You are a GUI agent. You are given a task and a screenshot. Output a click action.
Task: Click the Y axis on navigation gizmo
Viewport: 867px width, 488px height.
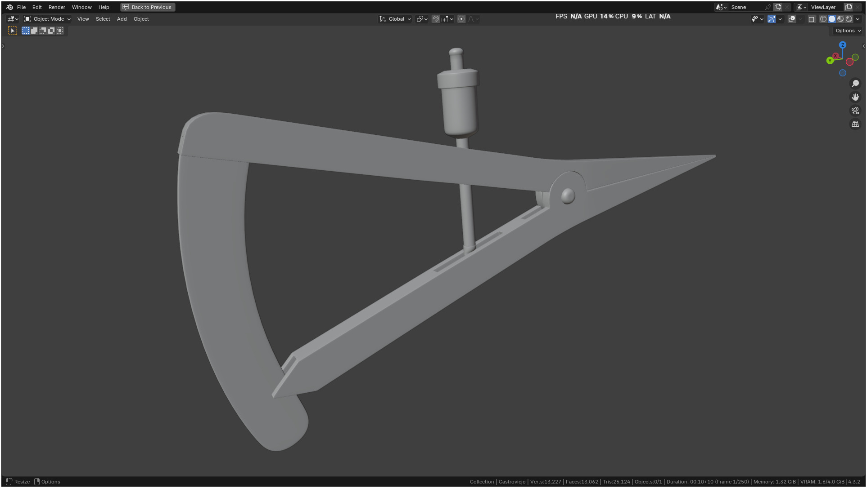tap(830, 61)
